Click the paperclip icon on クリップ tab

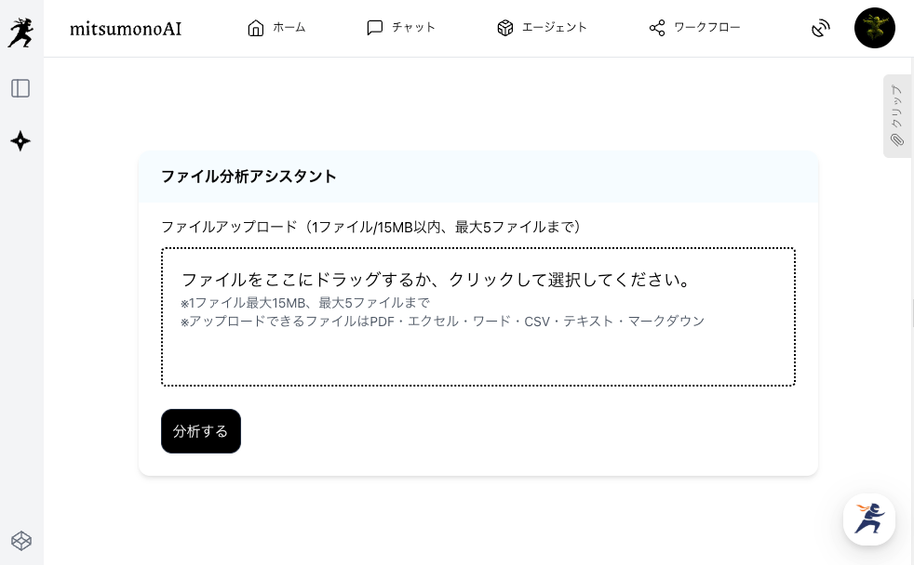click(x=896, y=140)
